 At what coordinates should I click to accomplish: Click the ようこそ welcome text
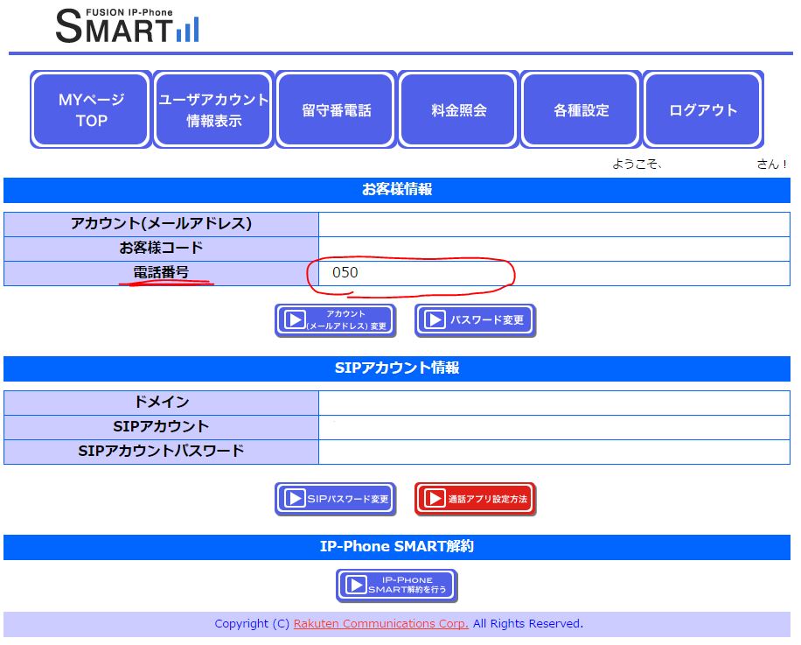[x=637, y=164]
